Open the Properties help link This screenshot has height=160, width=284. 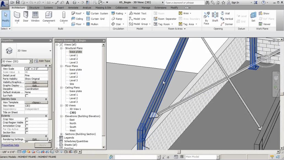click(x=10, y=145)
